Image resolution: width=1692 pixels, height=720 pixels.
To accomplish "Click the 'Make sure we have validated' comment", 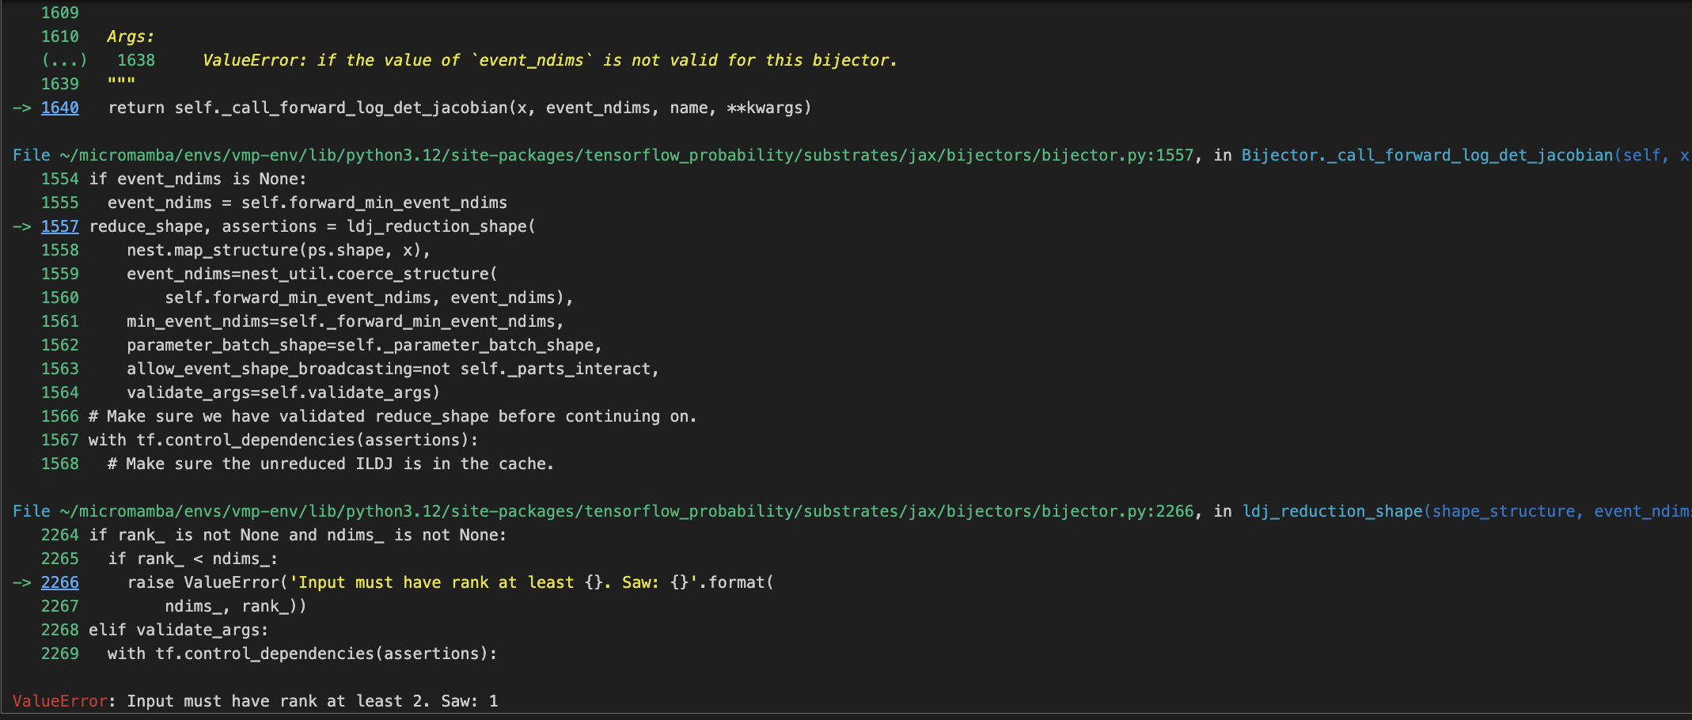I will click(393, 416).
